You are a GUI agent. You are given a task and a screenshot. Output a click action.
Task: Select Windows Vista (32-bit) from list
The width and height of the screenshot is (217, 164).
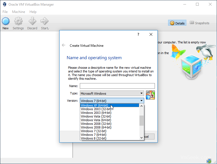click(110, 116)
